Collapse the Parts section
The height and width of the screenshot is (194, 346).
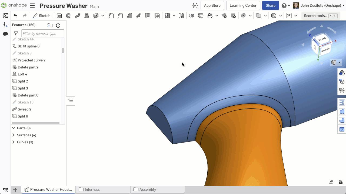point(14,128)
